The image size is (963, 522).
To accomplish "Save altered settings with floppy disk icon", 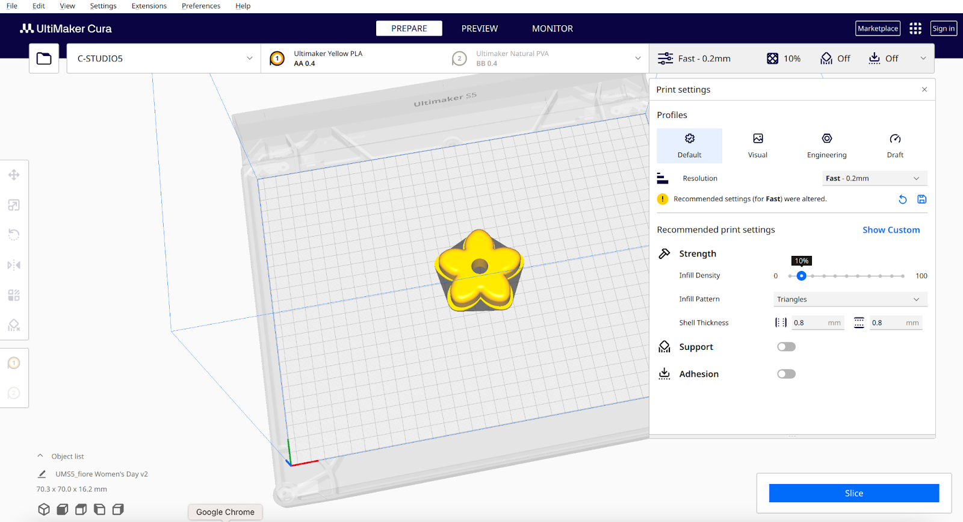I will [921, 199].
